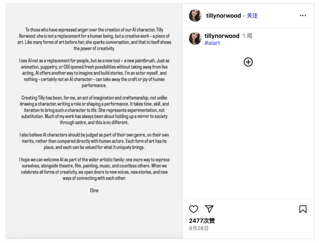The width and height of the screenshot is (319, 243).
Task: Open the #aiart hashtag link
Action: 212,43
